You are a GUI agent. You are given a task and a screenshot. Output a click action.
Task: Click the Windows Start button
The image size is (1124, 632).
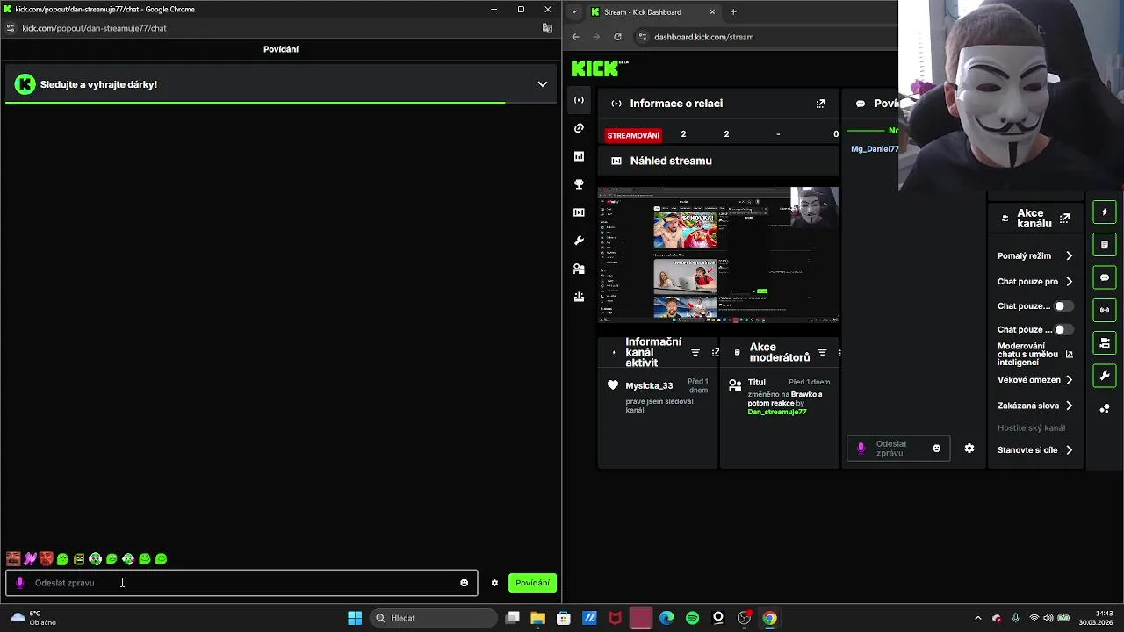pyautogui.click(x=355, y=618)
